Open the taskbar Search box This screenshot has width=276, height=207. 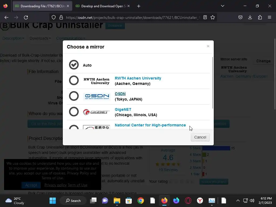tap(73, 201)
